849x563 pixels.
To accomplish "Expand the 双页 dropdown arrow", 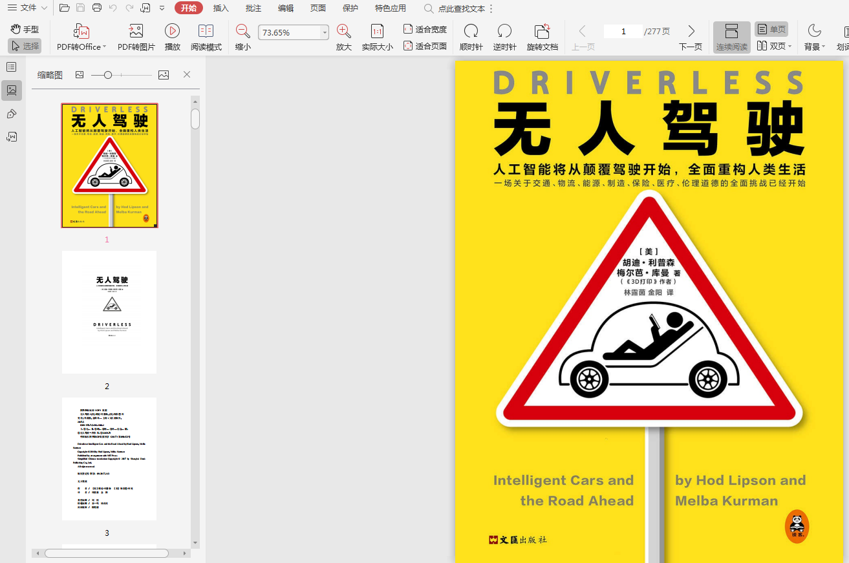I will (790, 47).
